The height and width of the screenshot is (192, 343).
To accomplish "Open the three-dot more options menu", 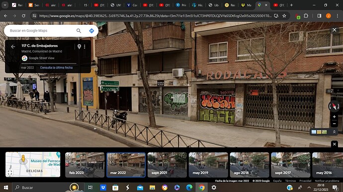I will (85, 47).
